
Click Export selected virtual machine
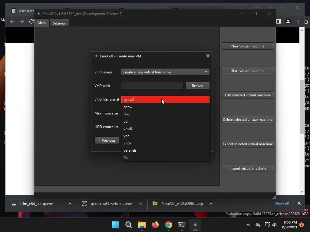248,144
